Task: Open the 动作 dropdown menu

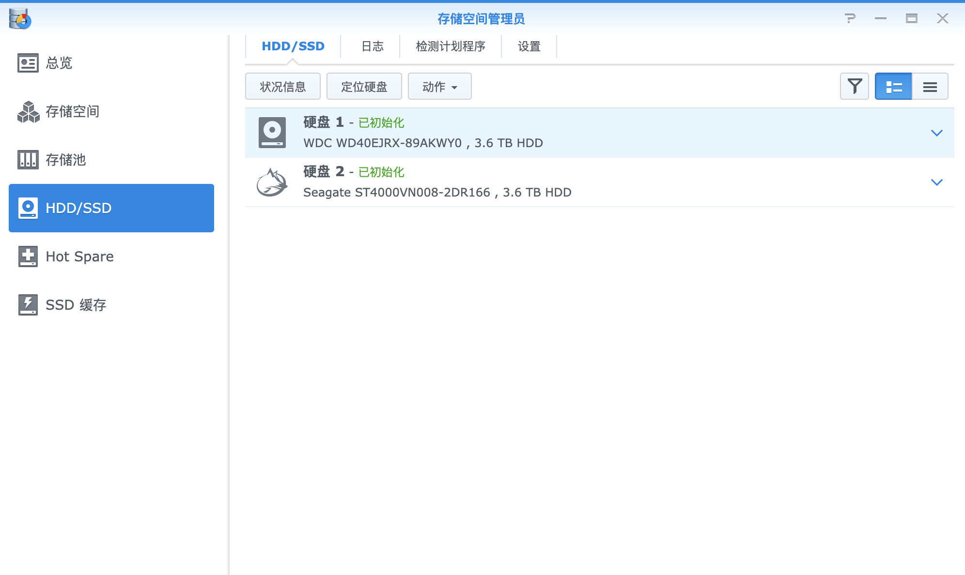Action: tap(439, 86)
